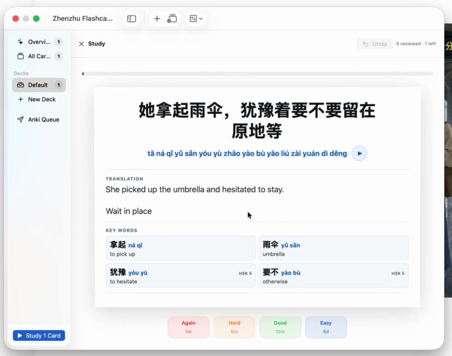Screen dimensions: 452x356
Task: Click the HSK 5 badge on 犹豫
Action: tap(245, 274)
